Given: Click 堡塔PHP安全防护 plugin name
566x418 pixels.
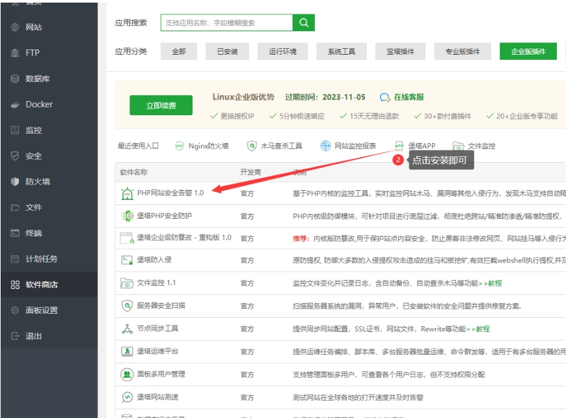Looking at the screenshot, I should pyautogui.click(x=164, y=216).
